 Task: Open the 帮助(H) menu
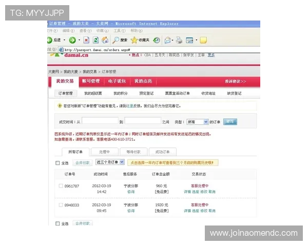pos(137,31)
